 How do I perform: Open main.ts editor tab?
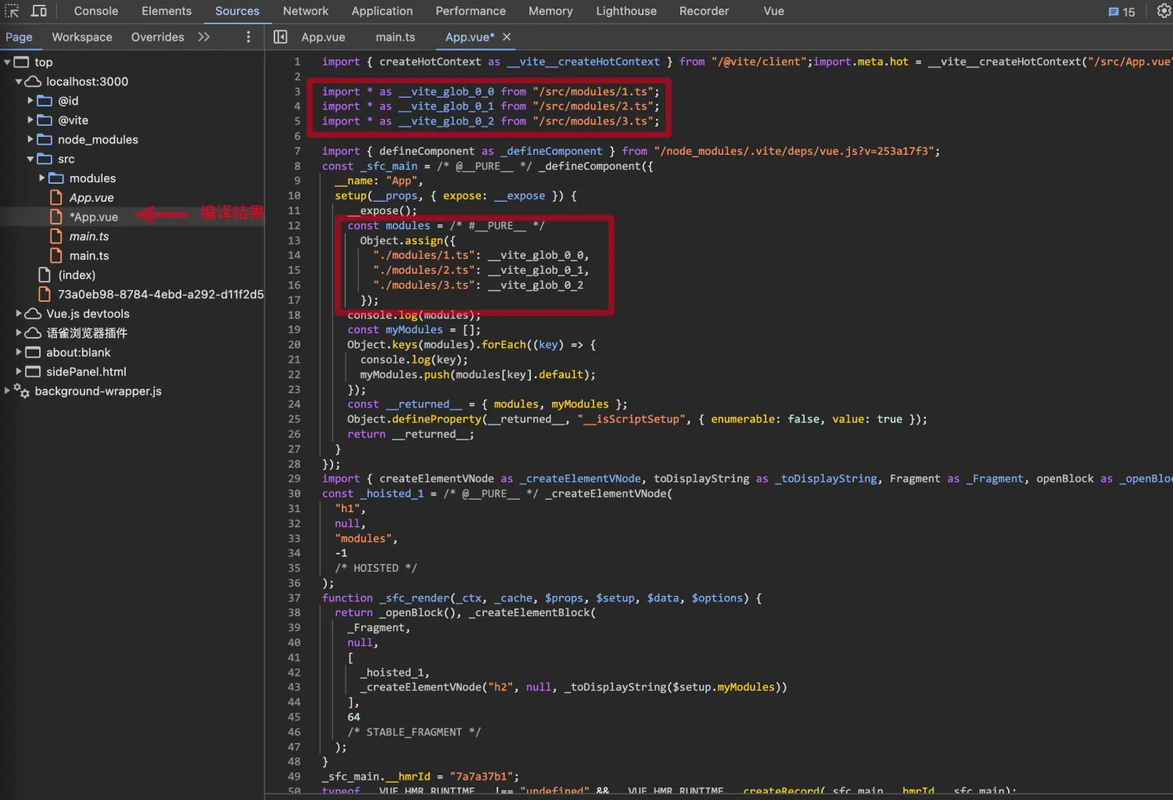(395, 37)
